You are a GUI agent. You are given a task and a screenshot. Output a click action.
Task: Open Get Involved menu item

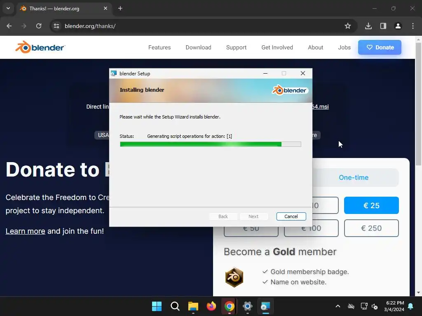click(277, 47)
